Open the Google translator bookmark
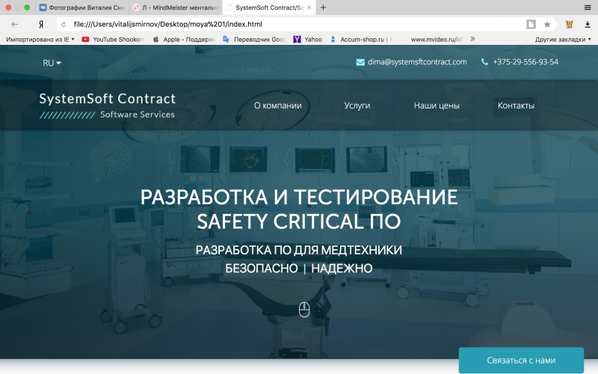The height and width of the screenshot is (374, 598). (x=254, y=40)
